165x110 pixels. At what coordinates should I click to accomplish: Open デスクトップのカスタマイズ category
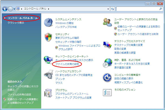130,41
